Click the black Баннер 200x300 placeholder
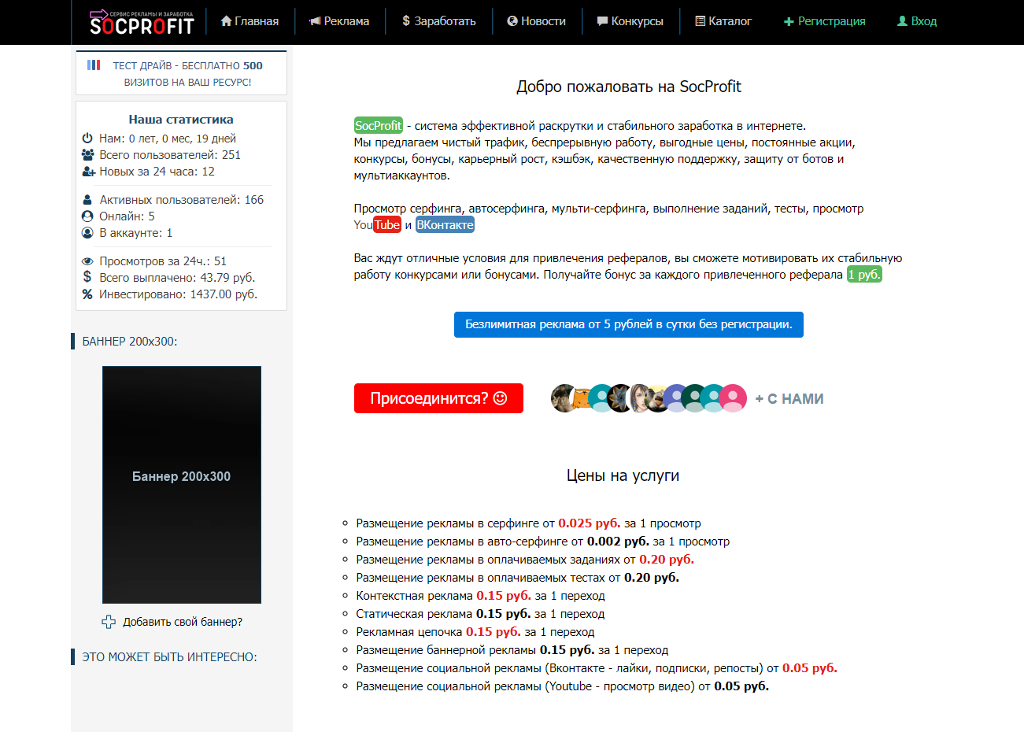Viewport: 1024px width, 732px height. 182,485
